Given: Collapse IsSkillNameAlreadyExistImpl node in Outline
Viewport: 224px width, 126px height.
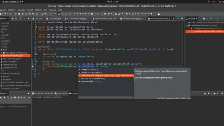Looking at the screenshot, I should [x=187, y=26].
